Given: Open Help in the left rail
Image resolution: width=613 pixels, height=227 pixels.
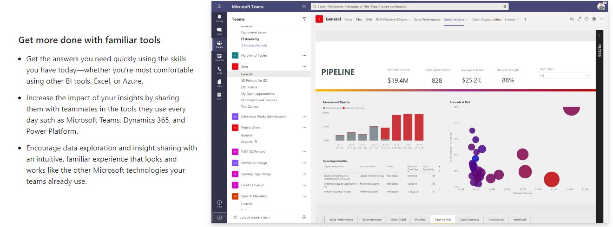Looking at the screenshot, I should coord(219,203).
